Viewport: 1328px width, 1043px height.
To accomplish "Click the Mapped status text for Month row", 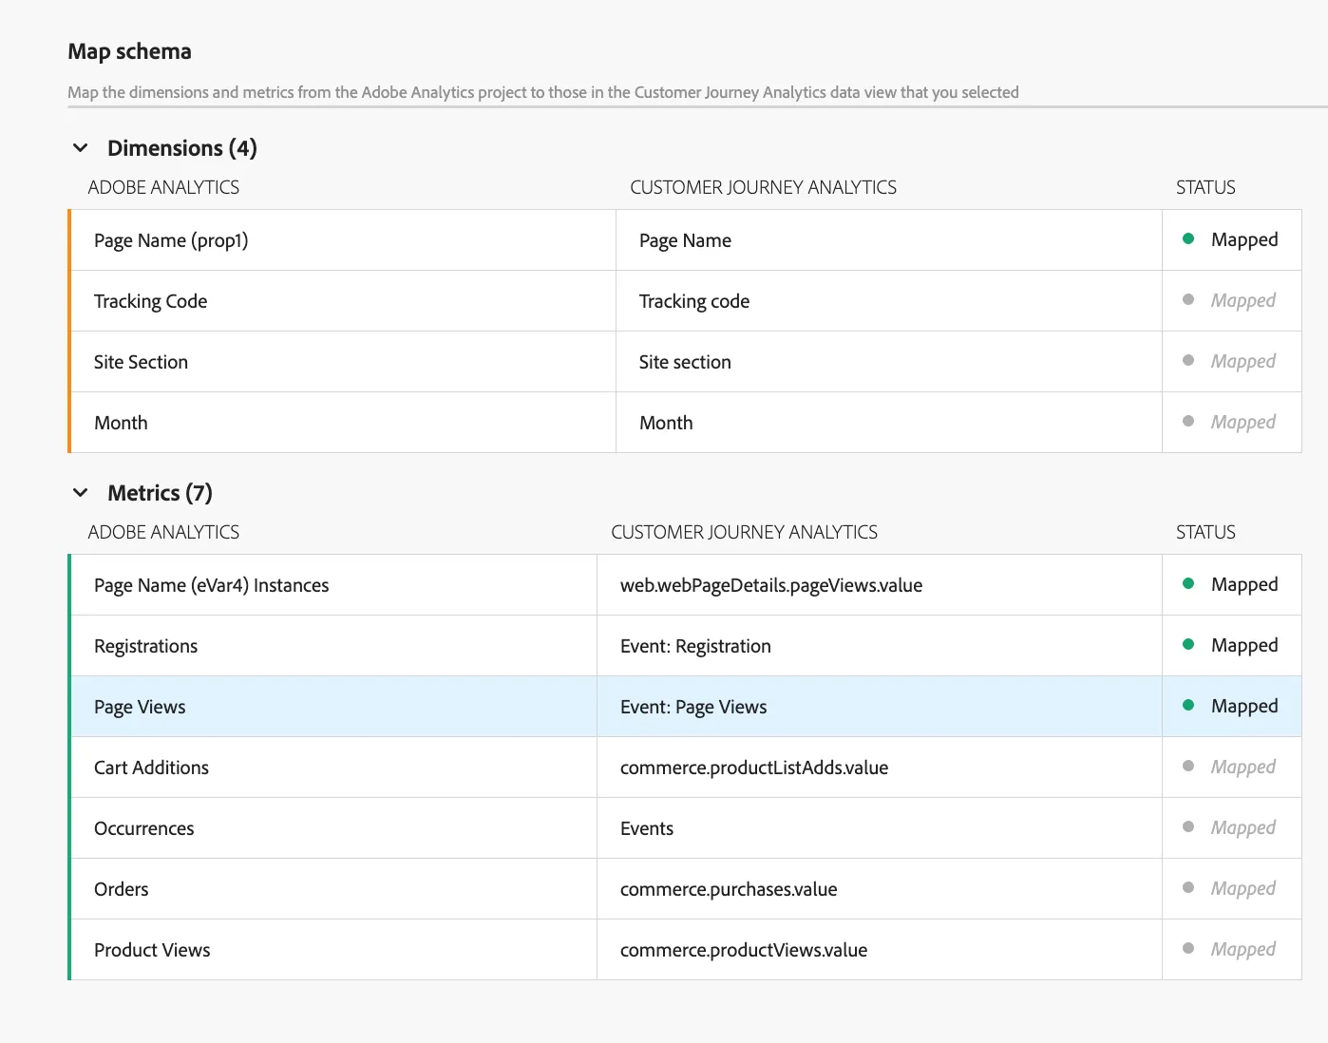I will coord(1243,423).
